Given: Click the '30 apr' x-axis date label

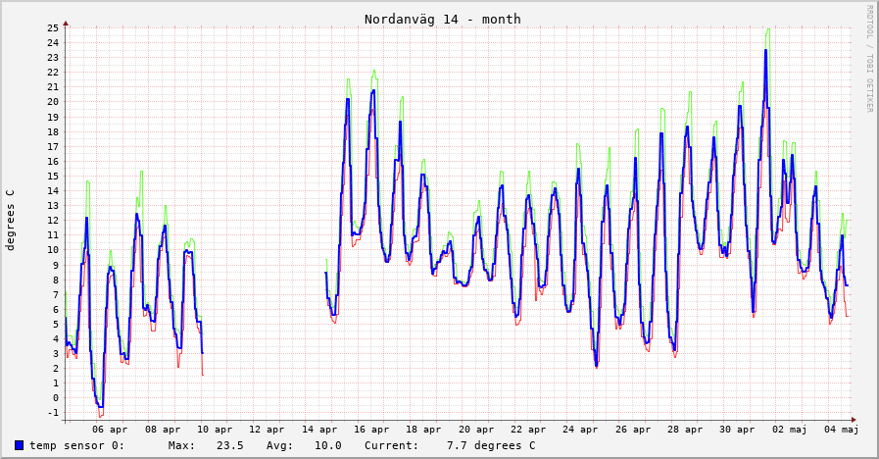Looking at the screenshot, I should (737, 430).
